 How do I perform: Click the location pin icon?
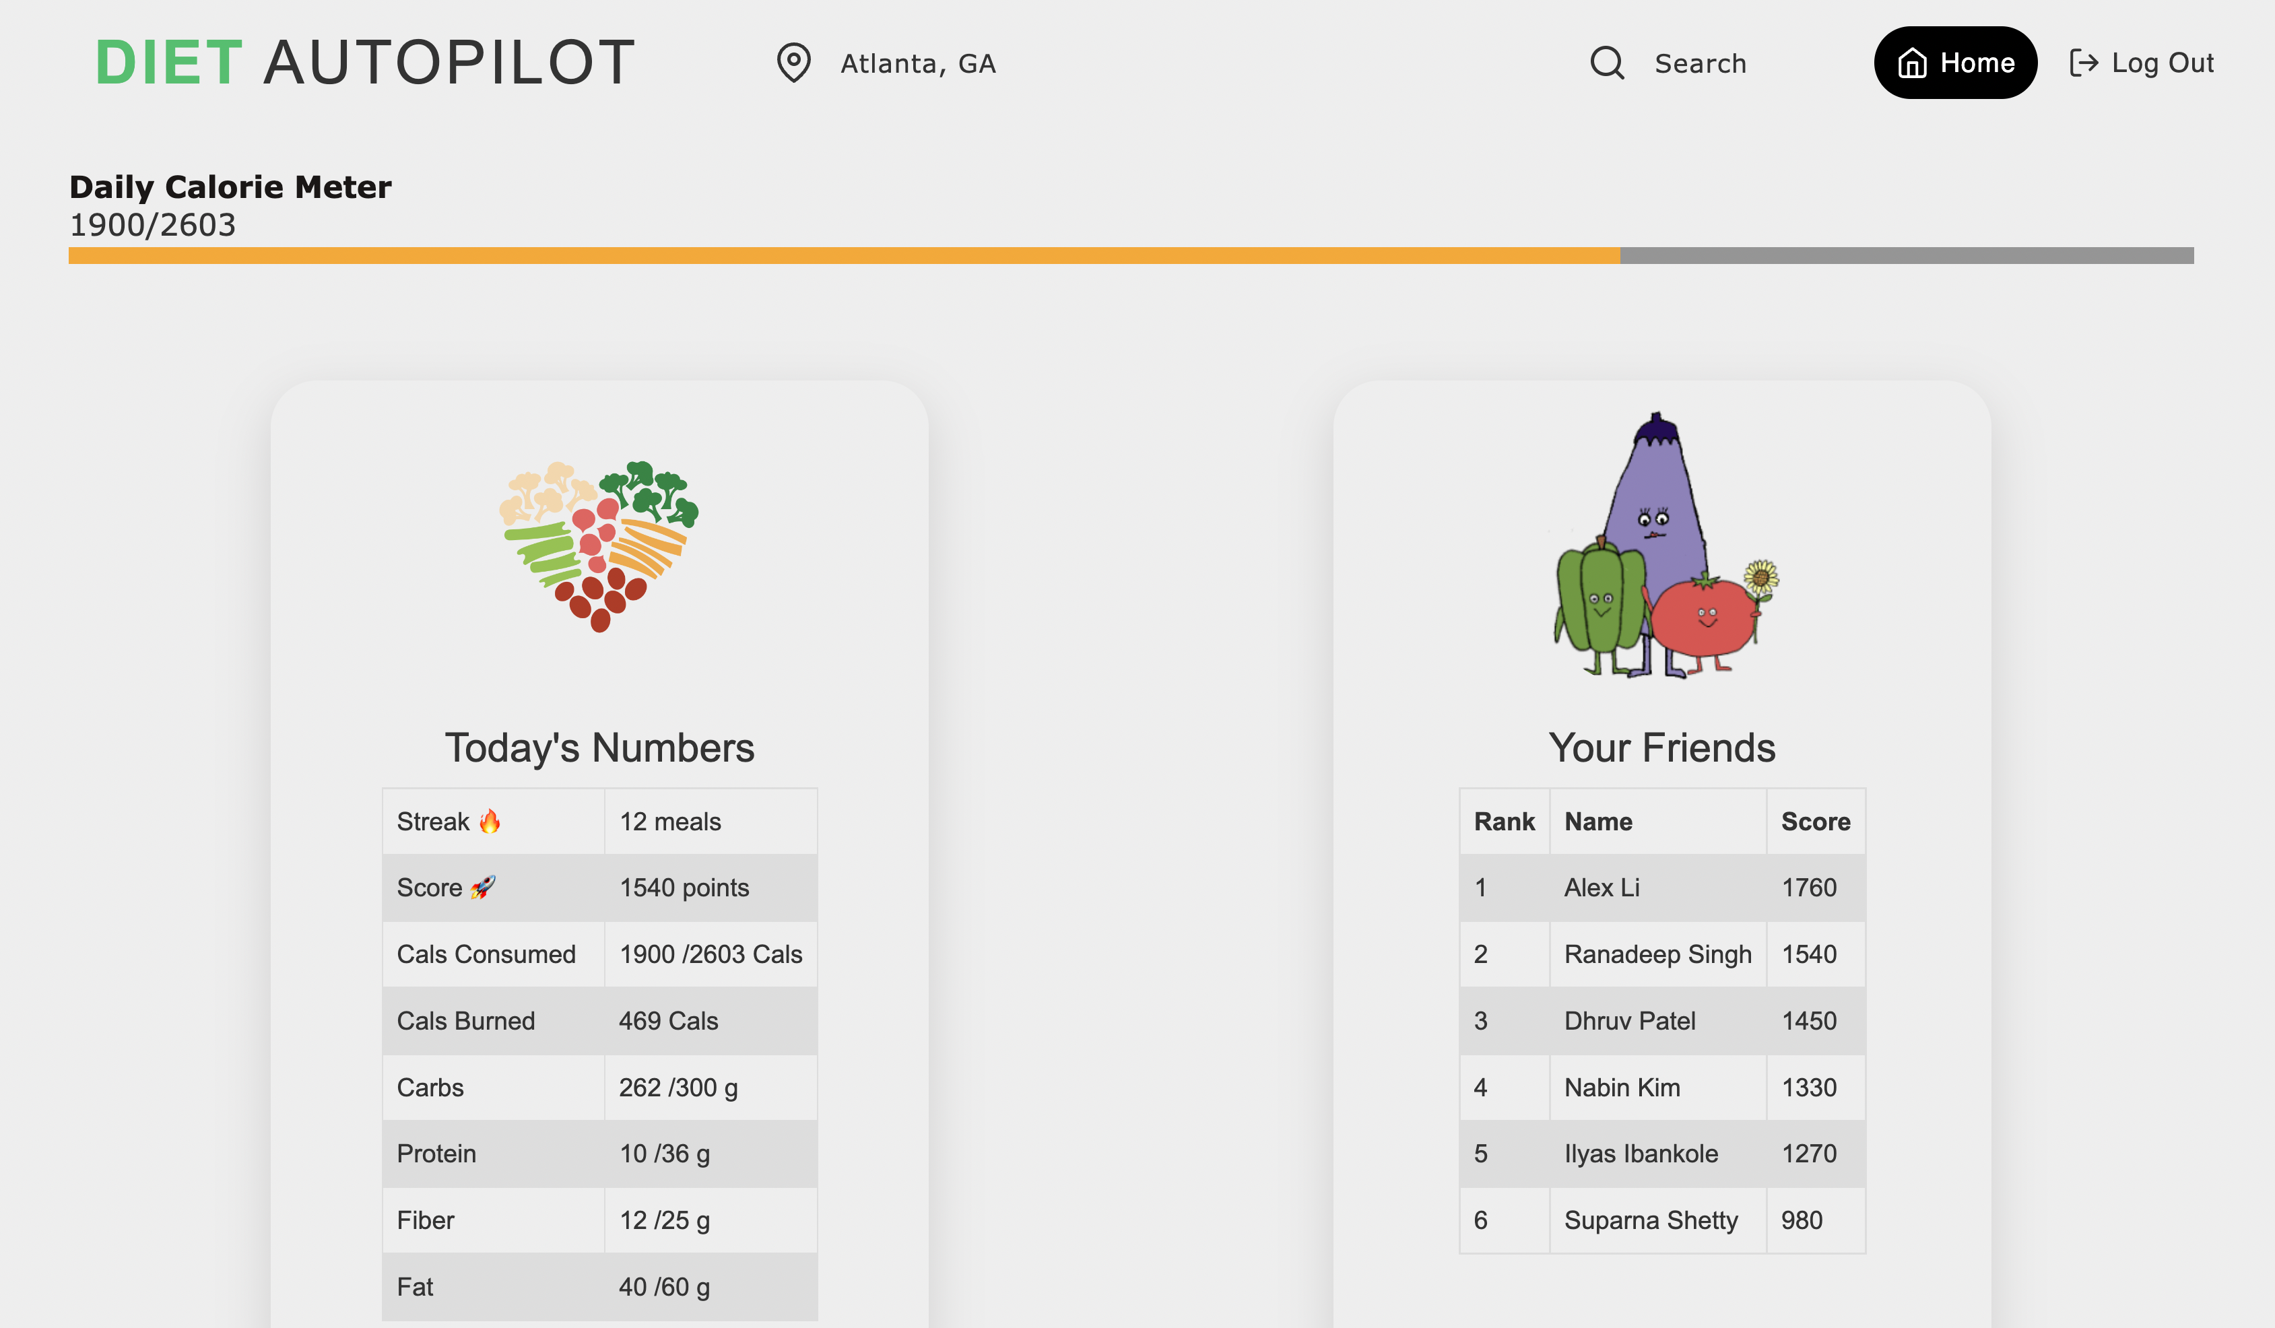pos(793,63)
